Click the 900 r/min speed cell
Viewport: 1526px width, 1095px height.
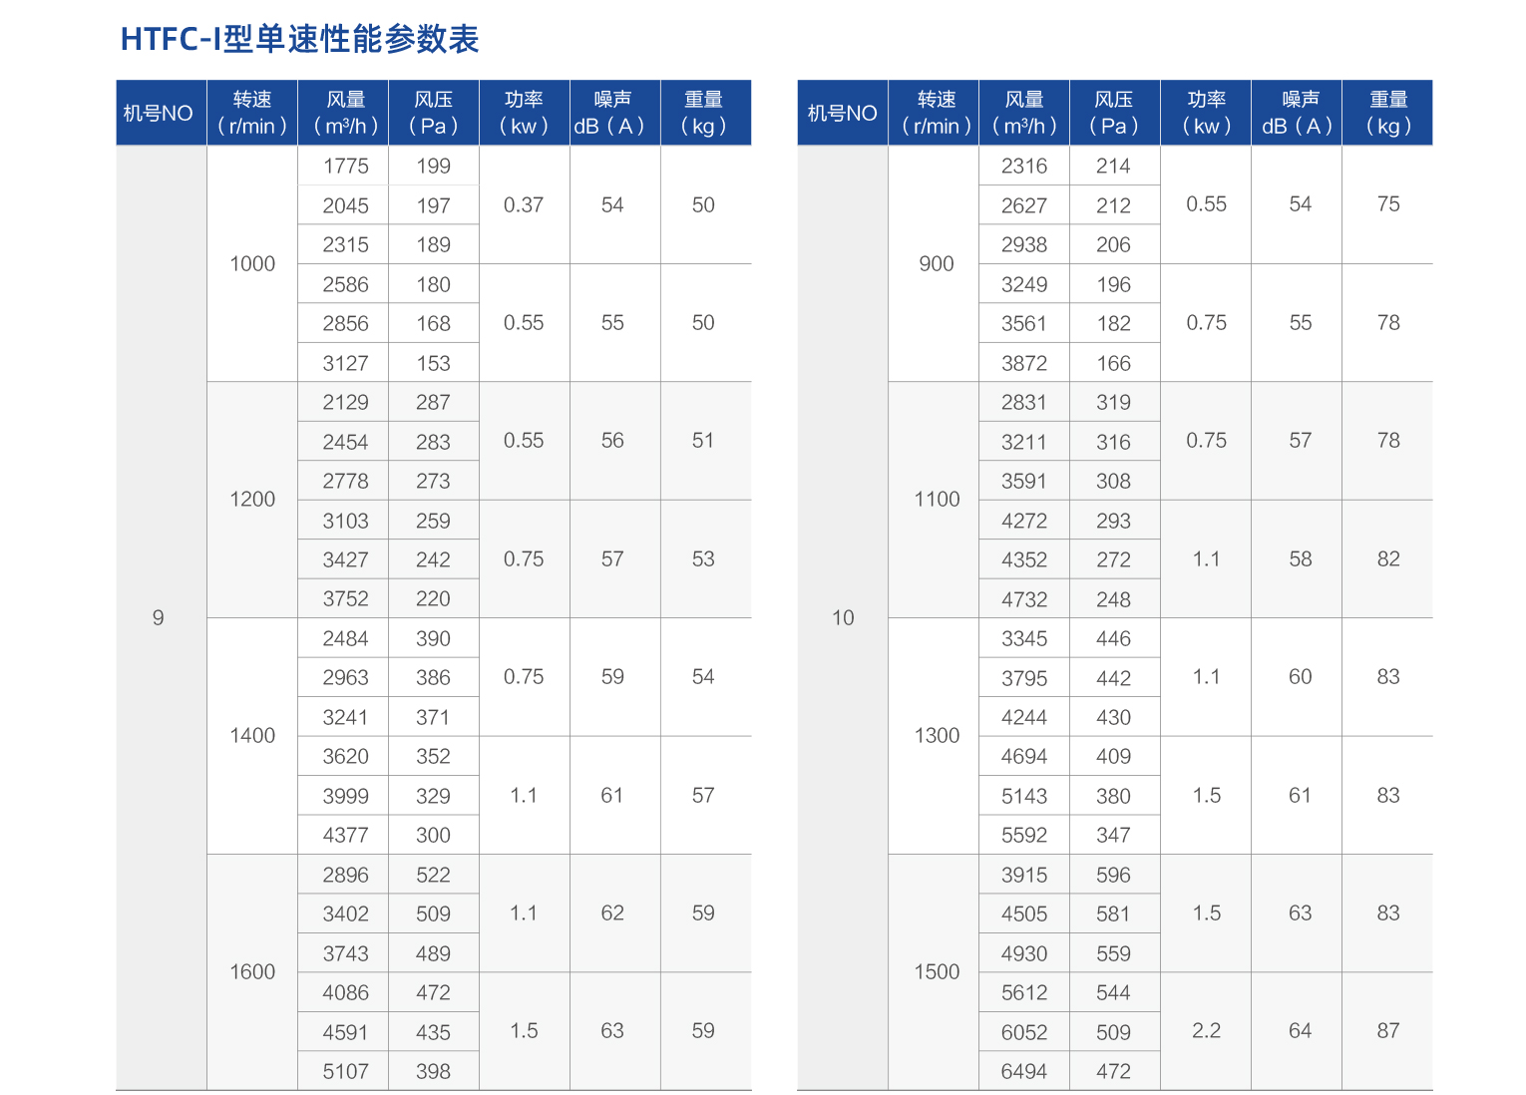point(936,263)
